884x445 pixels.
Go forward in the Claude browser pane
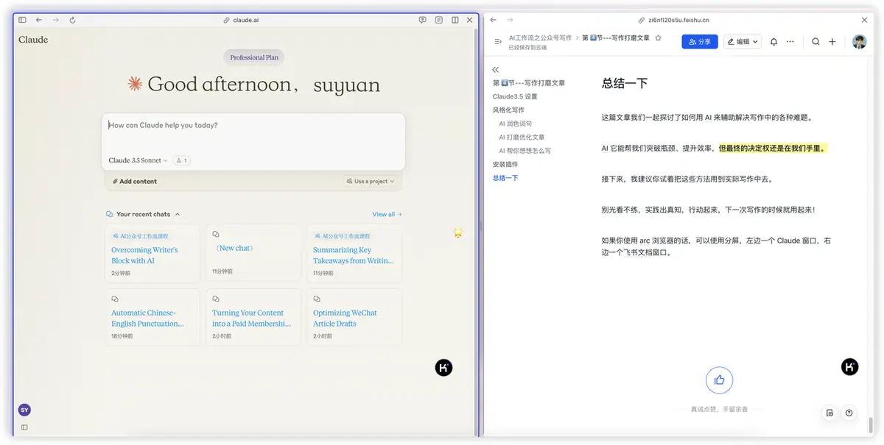(55, 20)
